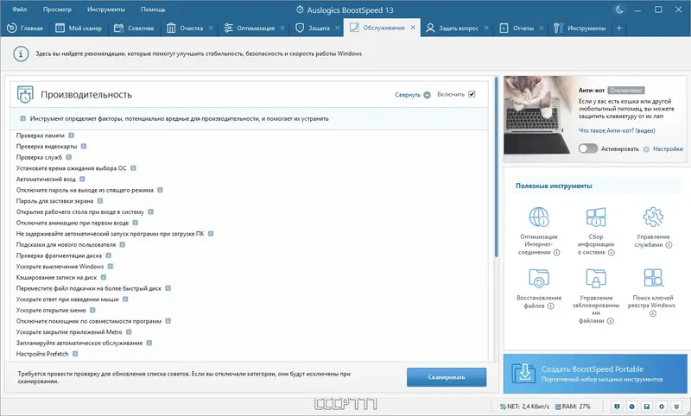
Task: Click the save icon in status bar
Action: [647, 407]
